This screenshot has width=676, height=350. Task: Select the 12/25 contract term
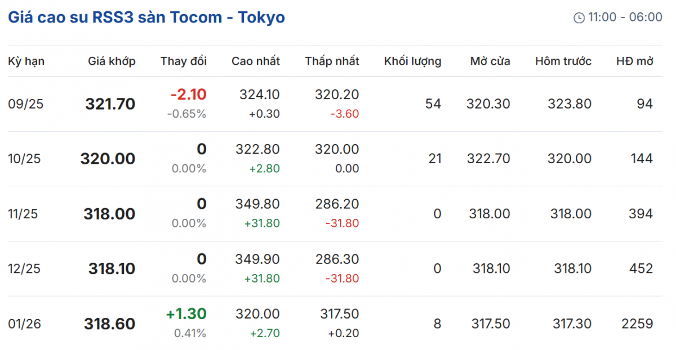(24, 269)
